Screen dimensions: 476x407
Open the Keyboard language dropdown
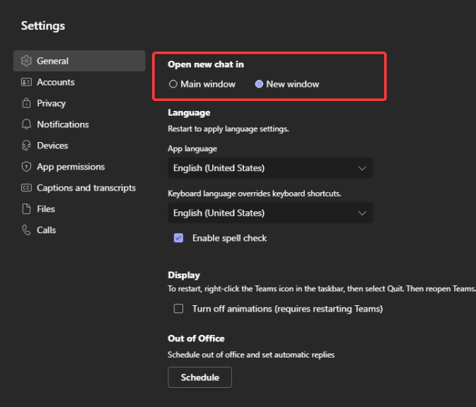coord(270,213)
